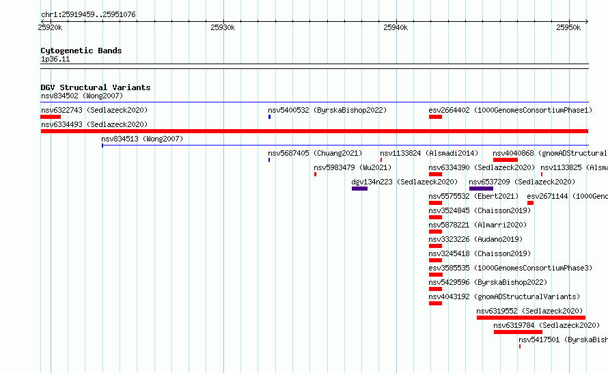Click the nsv6334390 (Sedlazeck2020) label

pyautogui.click(x=482, y=167)
